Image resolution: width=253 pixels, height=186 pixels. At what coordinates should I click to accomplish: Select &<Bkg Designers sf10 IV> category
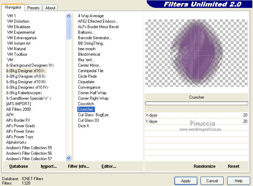[x=27, y=87]
